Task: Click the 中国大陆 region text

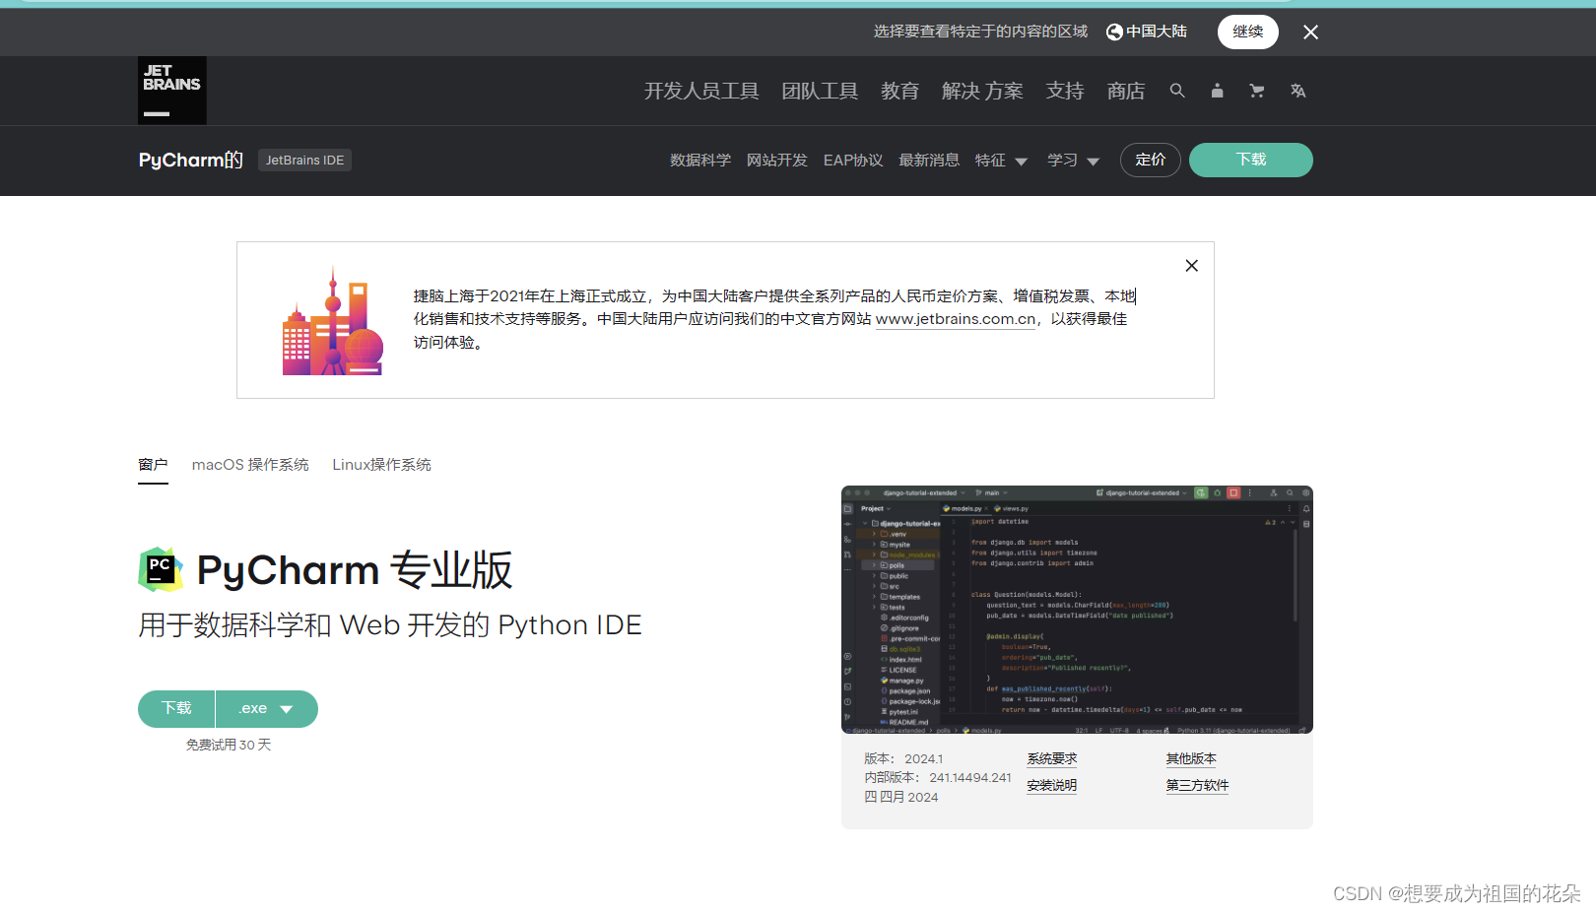Action: coord(1157,32)
